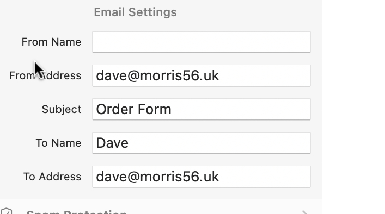Click the From Name label
Screen dimensions: 385x214
(x=51, y=42)
